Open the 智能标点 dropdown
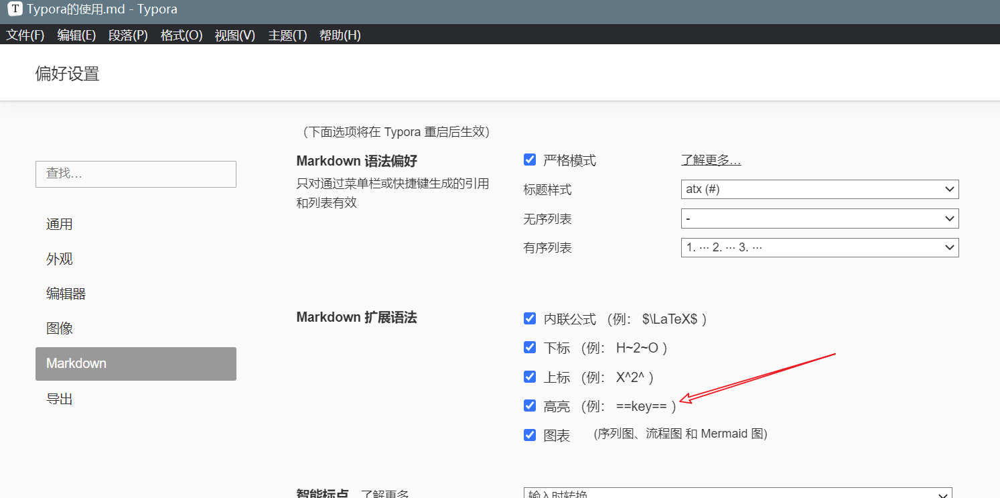Viewport: 1000px width, 498px height. pyautogui.click(x=737, y=493)
